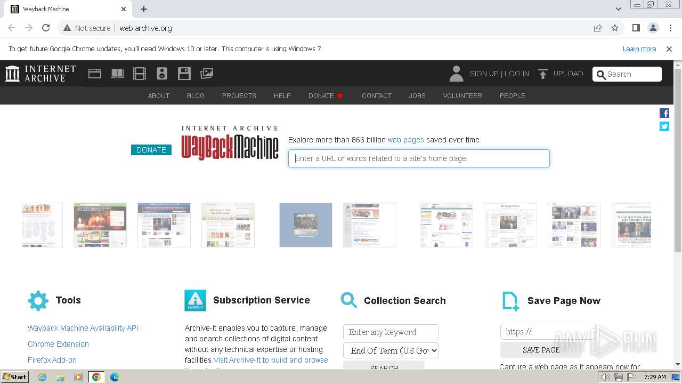Click the share page icon in address bar
This screenshot has width=682, height=384.
point(598,28)
